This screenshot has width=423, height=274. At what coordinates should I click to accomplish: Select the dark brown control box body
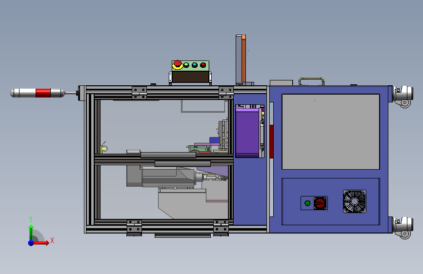click(190, 77)
